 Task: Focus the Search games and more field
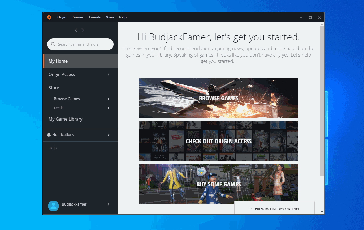point(80,44)
